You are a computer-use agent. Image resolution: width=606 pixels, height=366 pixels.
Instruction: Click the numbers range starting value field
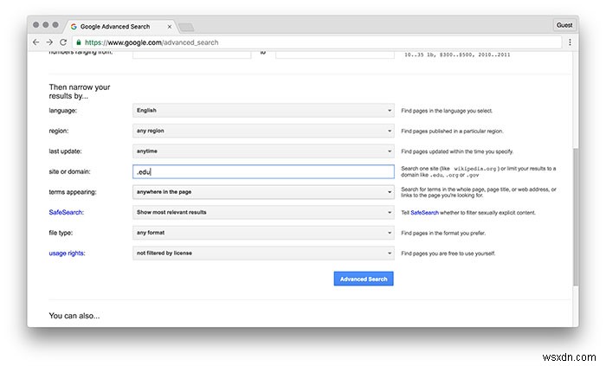tap(191, 55)
